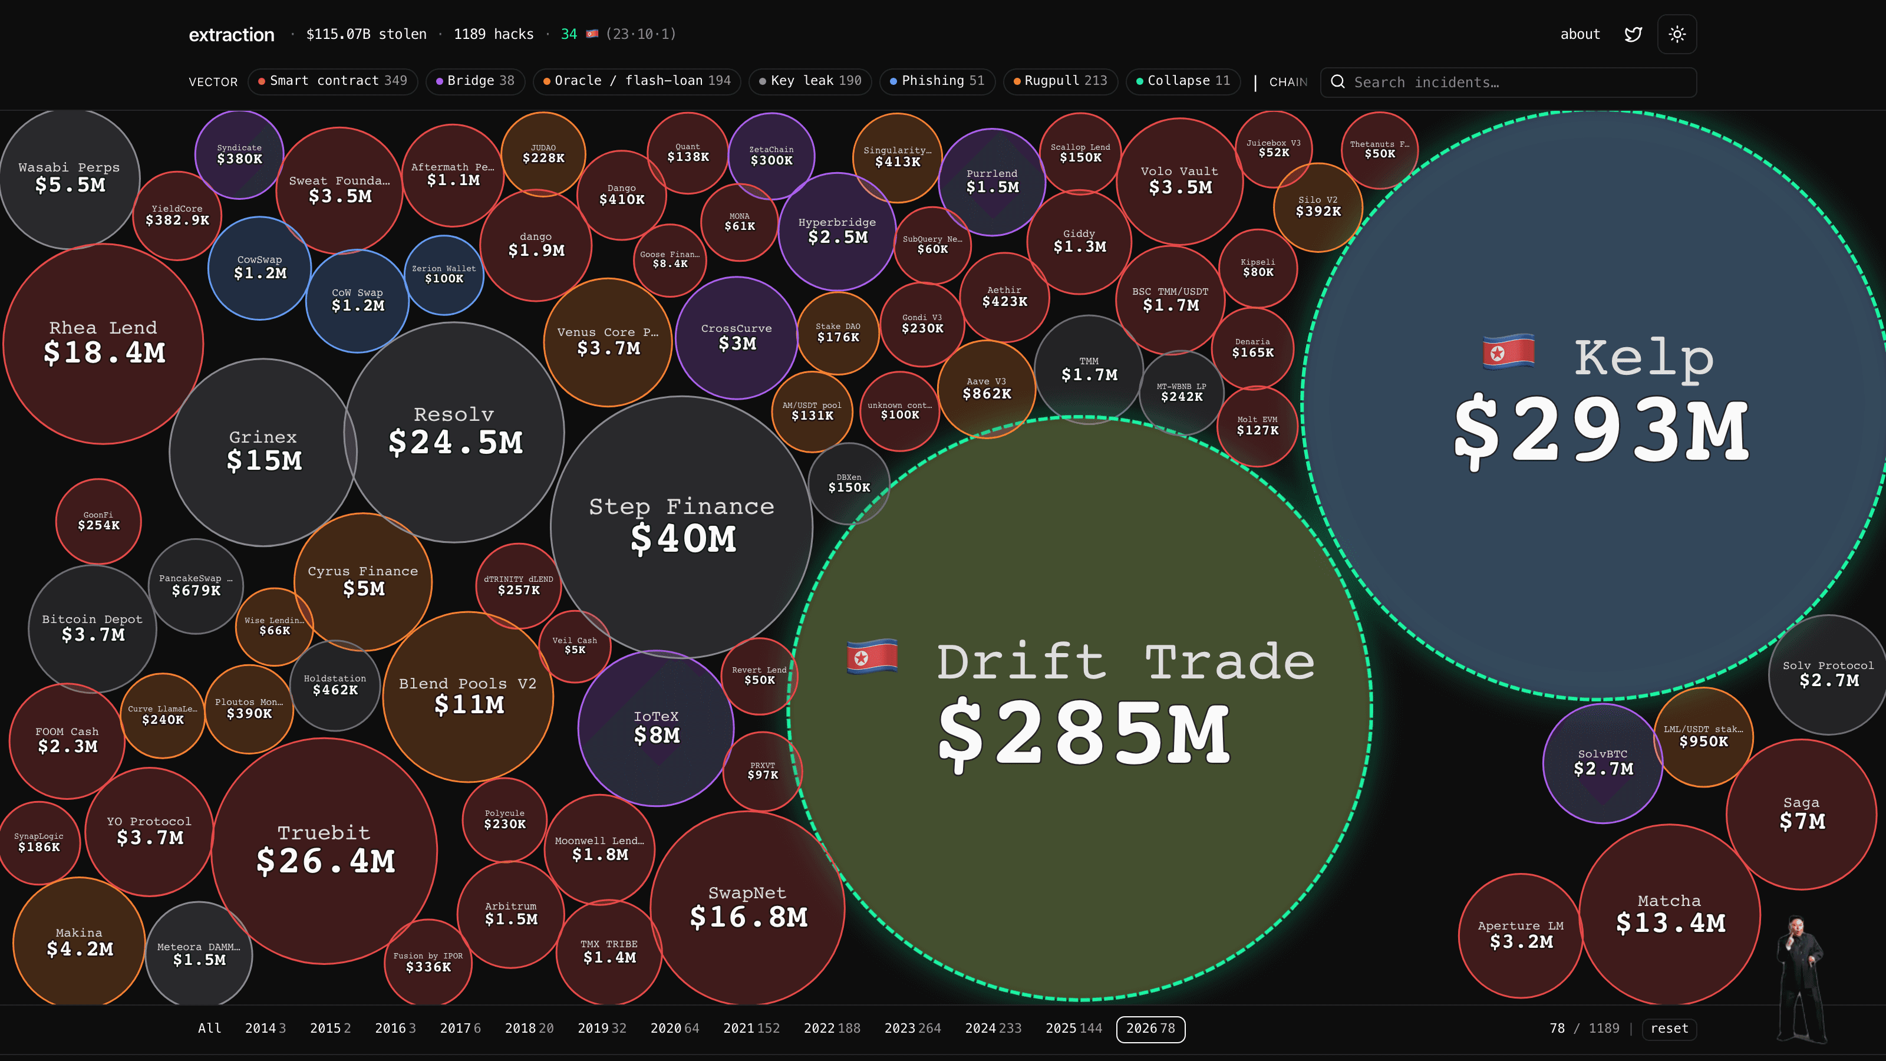The width and height of the screenshot is (1886, 1061).
Task: Click the flag icon beside Drift Trade
Action: (x=872, y=656)
